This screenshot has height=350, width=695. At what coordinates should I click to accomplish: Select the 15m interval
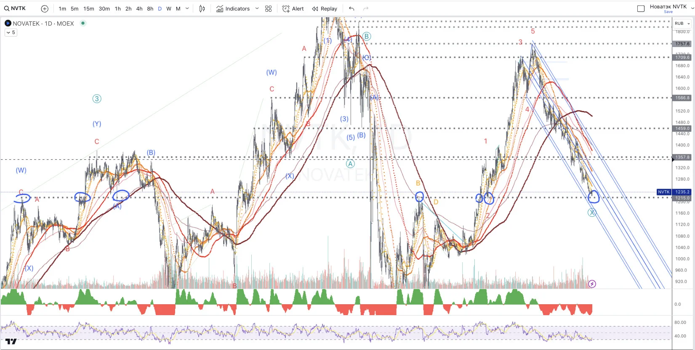(x=89, y=8)
